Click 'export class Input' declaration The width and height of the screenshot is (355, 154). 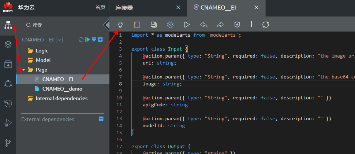(157, 49)
